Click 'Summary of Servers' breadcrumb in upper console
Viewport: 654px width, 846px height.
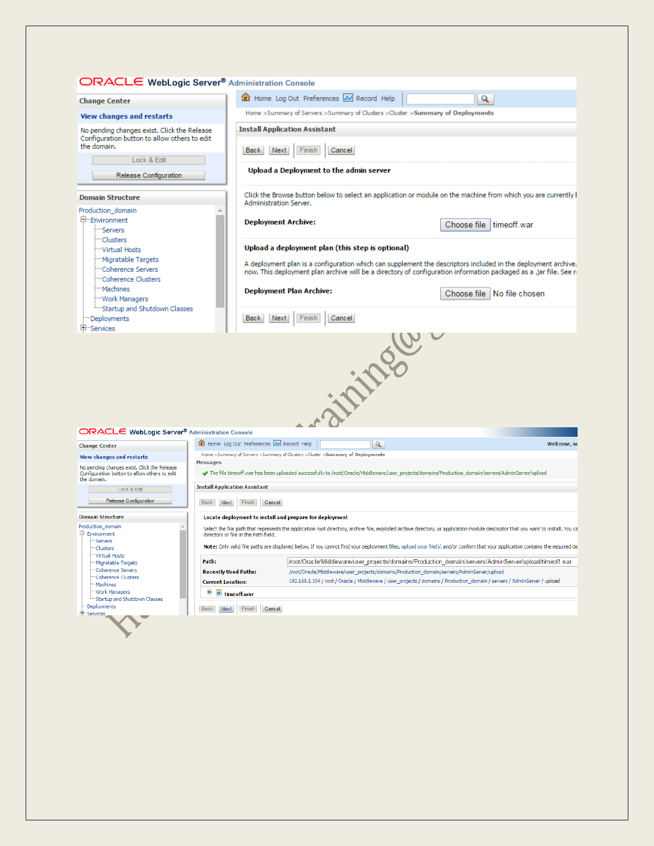point(294,113)
